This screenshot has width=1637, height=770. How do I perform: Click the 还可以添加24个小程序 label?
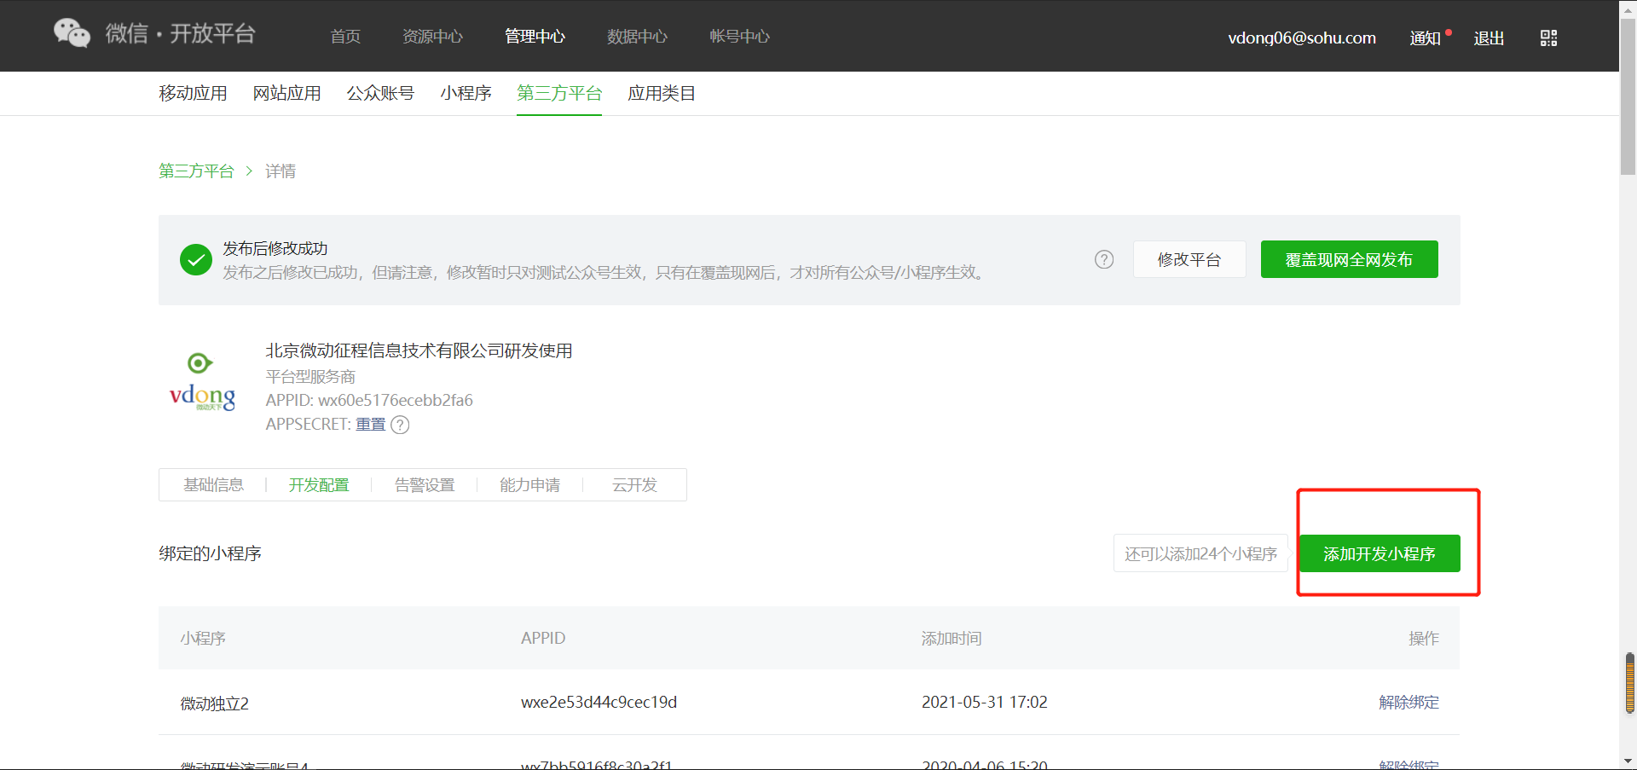pos(1200,553)
